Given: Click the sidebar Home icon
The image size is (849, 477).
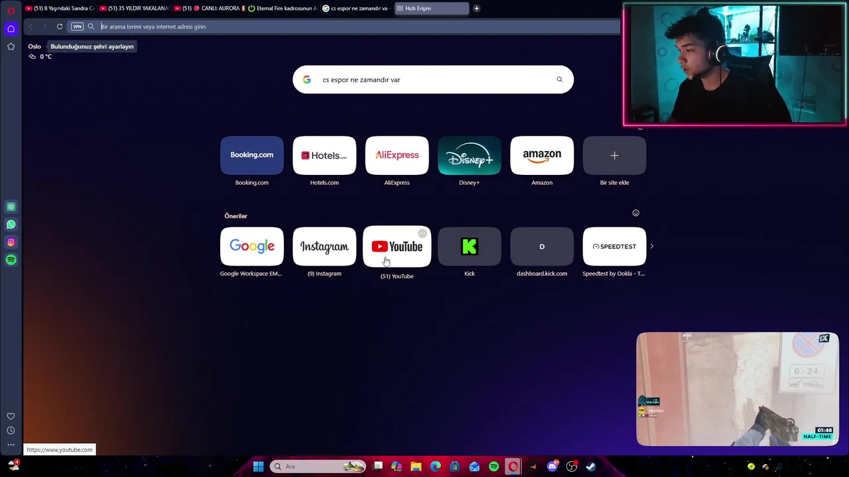Looking at the screenshot, I should tap(11, 28).
